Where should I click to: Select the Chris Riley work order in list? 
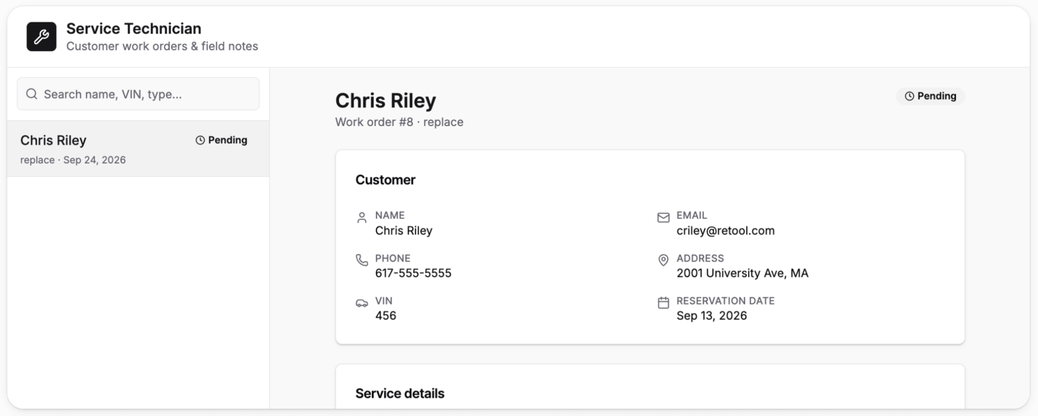point(138,149)
